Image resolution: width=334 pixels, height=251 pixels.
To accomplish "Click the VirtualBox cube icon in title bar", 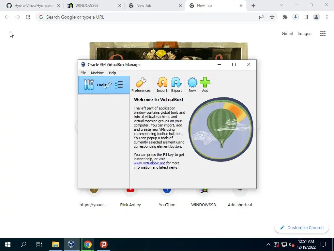I will tap(83, 64).
